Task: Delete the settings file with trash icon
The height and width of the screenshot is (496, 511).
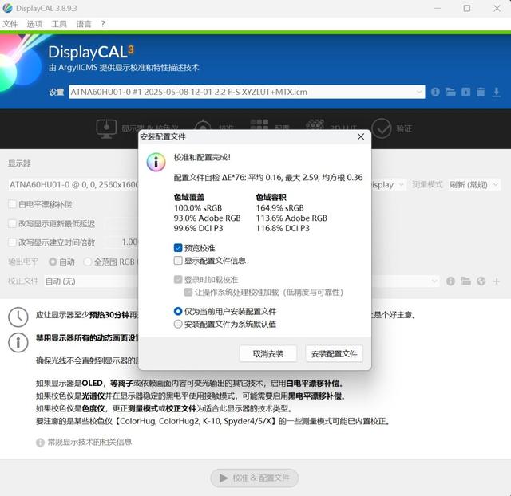Action: pyautogui.click(x=481, y=93)
